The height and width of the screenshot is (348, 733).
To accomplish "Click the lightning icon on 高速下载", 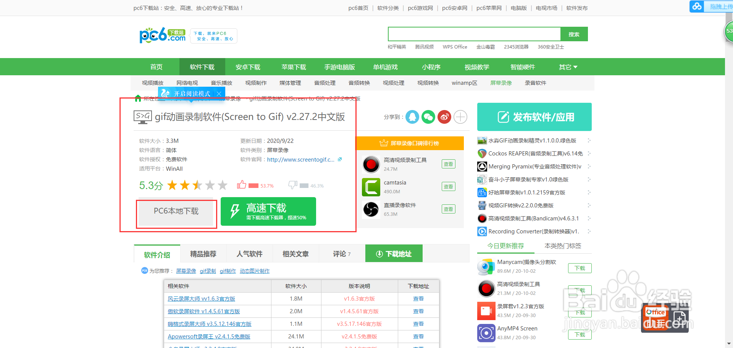I will pyautogui.click(x=234, y=211).
